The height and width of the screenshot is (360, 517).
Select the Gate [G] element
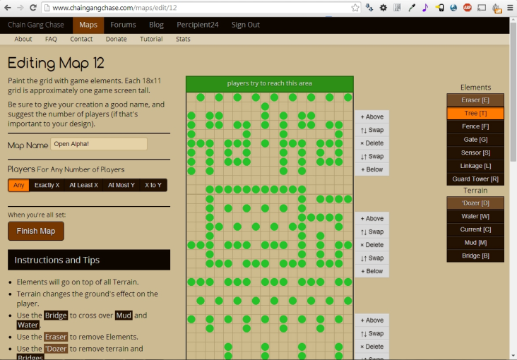(x=475, y=140)
